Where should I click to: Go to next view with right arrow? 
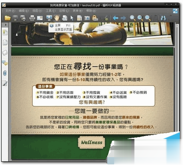click(x=123, y=18)
